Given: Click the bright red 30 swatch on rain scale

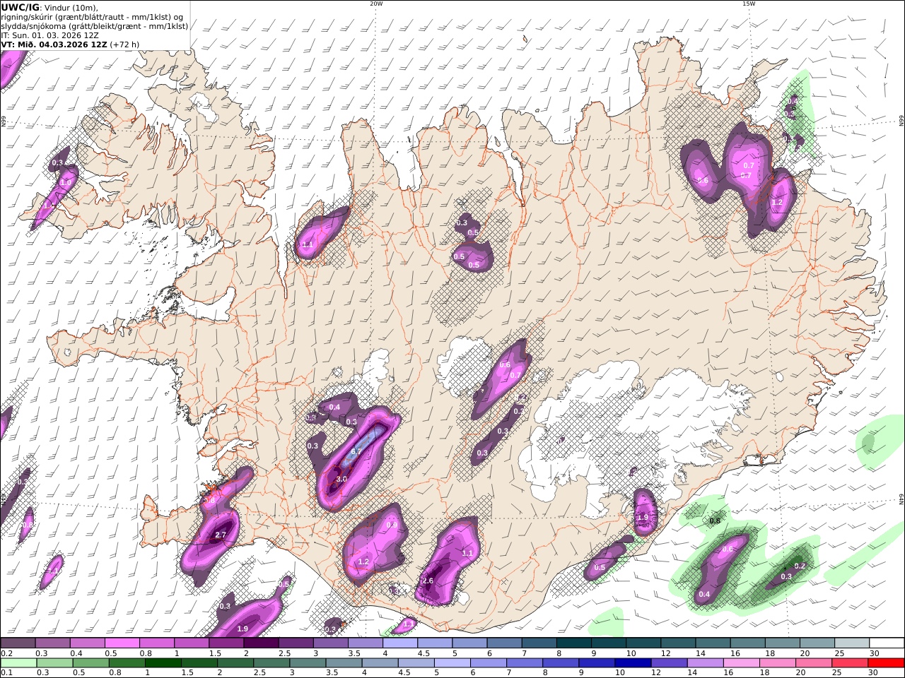Looking at the screenshot, I should coord(885,662).
